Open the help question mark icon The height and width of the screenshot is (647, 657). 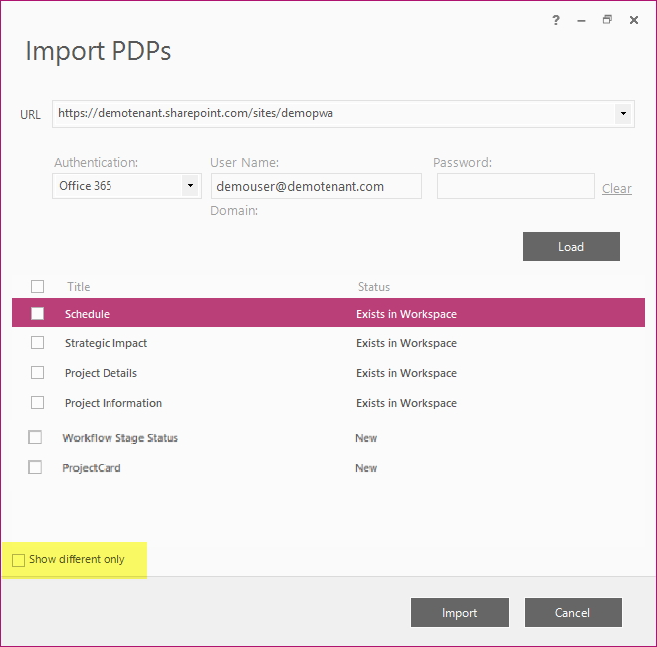click(556, 20)
